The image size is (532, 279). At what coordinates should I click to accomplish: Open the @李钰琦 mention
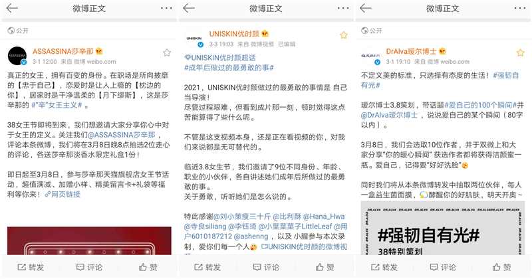[243, 227]
